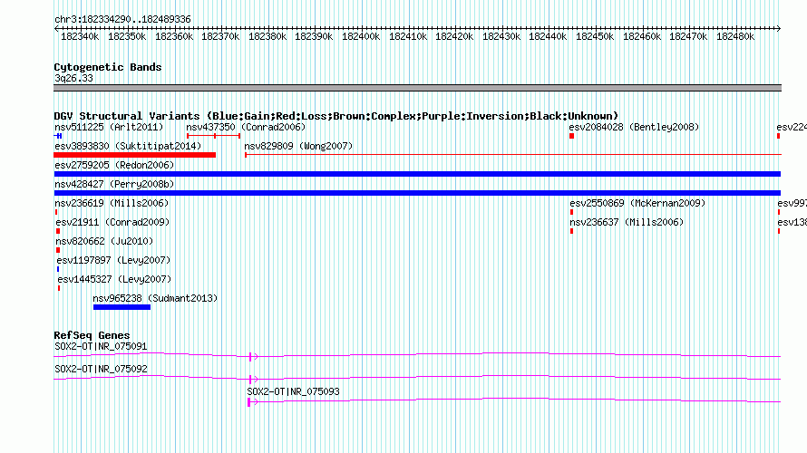807x453 pixels.
Task: Click the red marker under nsv820662
Action: tap(58, 250)
